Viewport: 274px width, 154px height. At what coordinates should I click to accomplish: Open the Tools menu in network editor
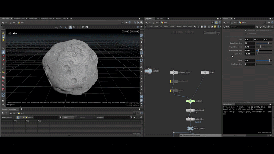[x=172, y=27]
